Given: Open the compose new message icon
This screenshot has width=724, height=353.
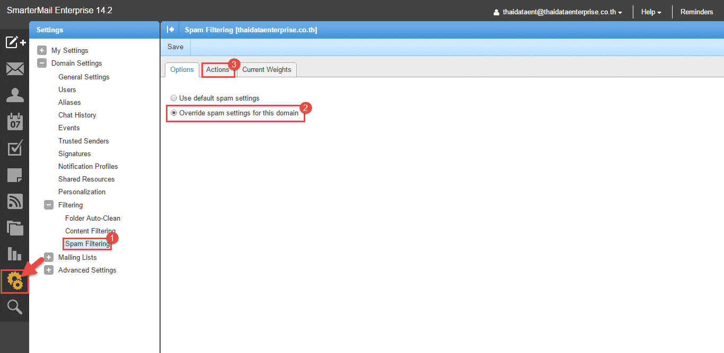Looking at the screenshot, I should point(15,42).
